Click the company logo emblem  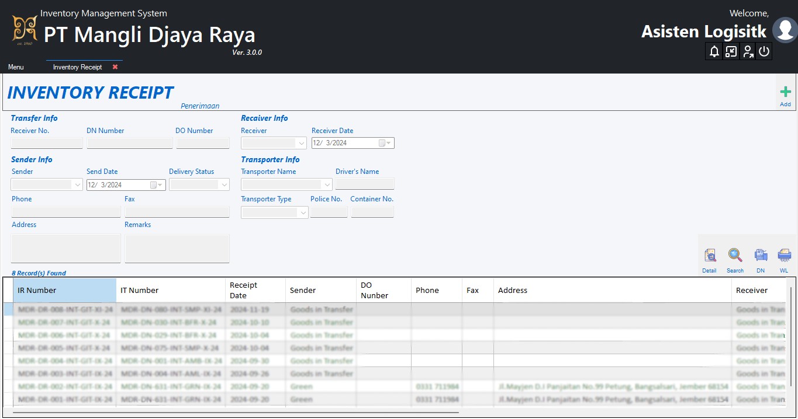(x=25, y=30)
